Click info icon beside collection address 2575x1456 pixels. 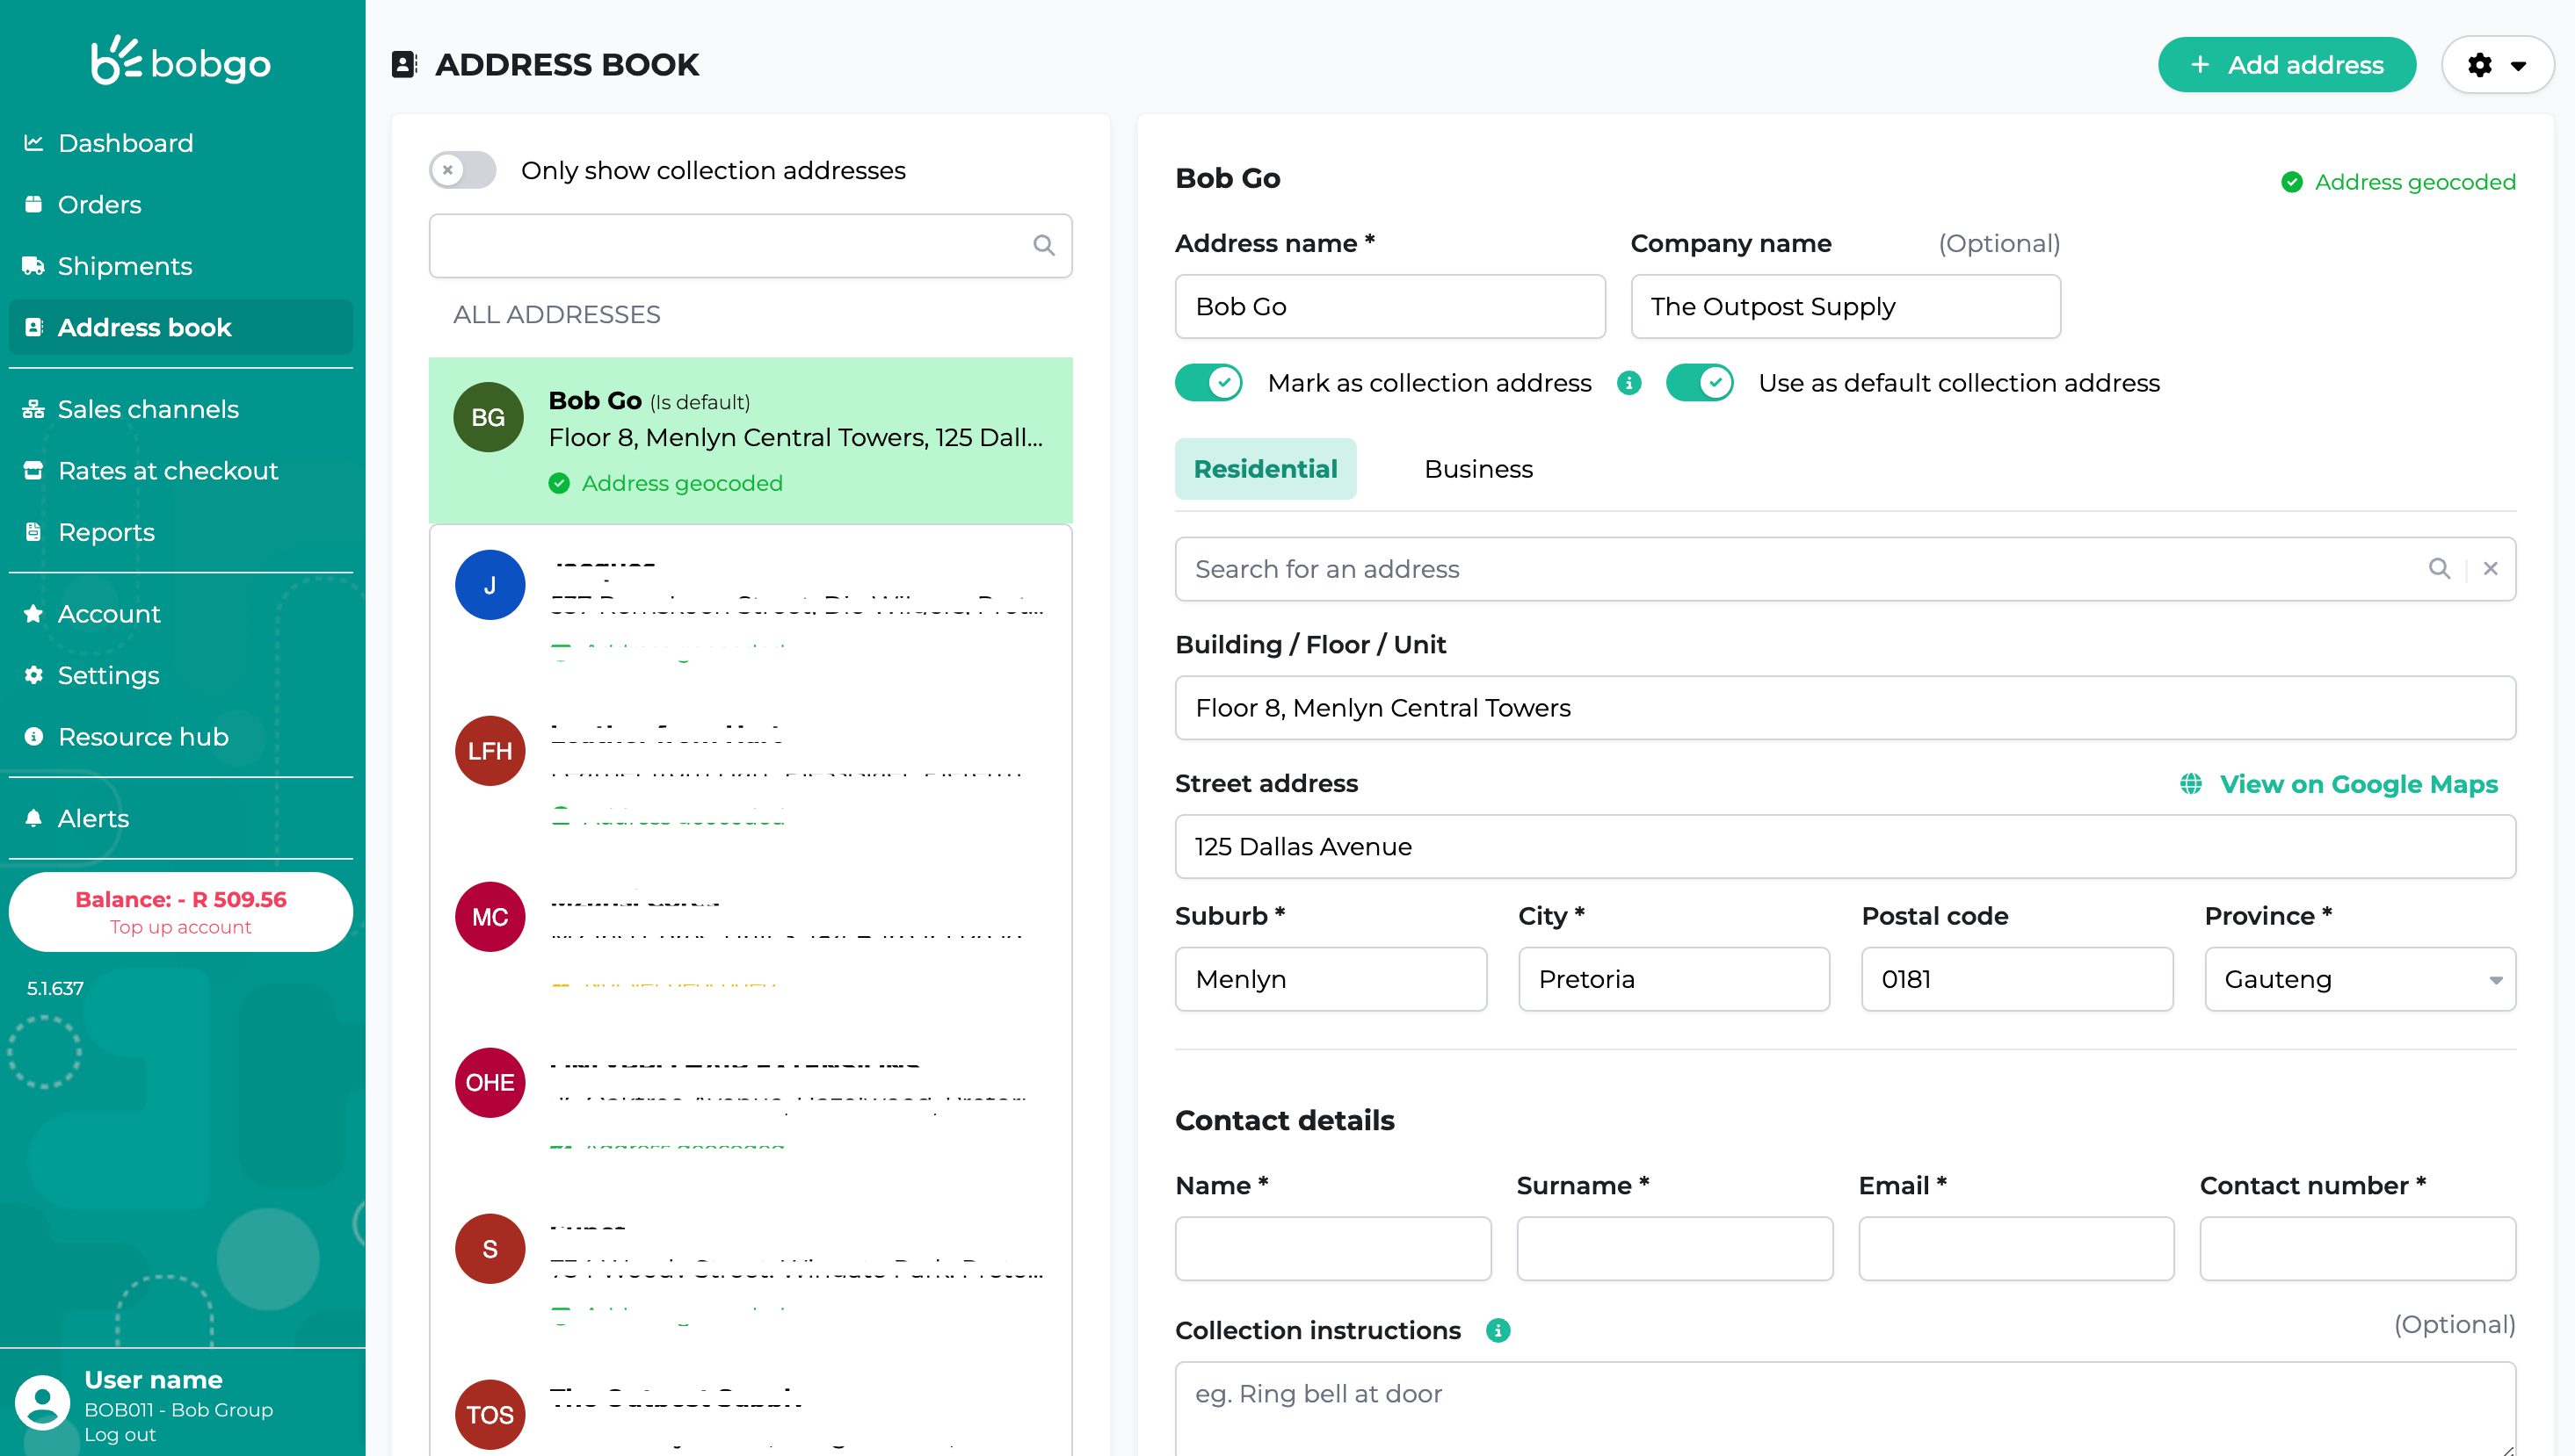1628,383
